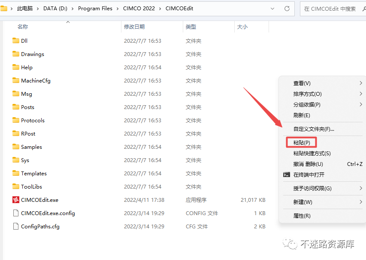Expand the 分组依据(P) submenu arrow

(x=361, y=104)
